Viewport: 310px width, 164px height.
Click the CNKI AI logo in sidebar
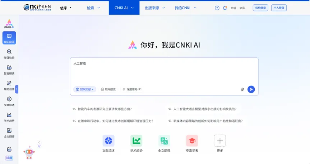click(9, 24)
